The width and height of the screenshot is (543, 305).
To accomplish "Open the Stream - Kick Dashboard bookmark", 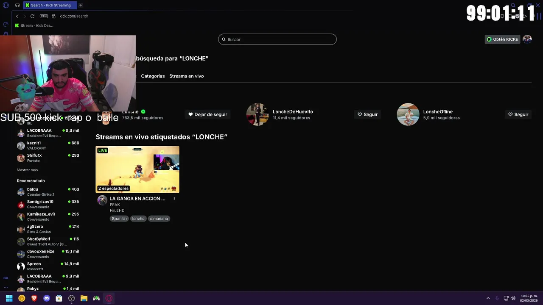I will click(x=34, y=25).
